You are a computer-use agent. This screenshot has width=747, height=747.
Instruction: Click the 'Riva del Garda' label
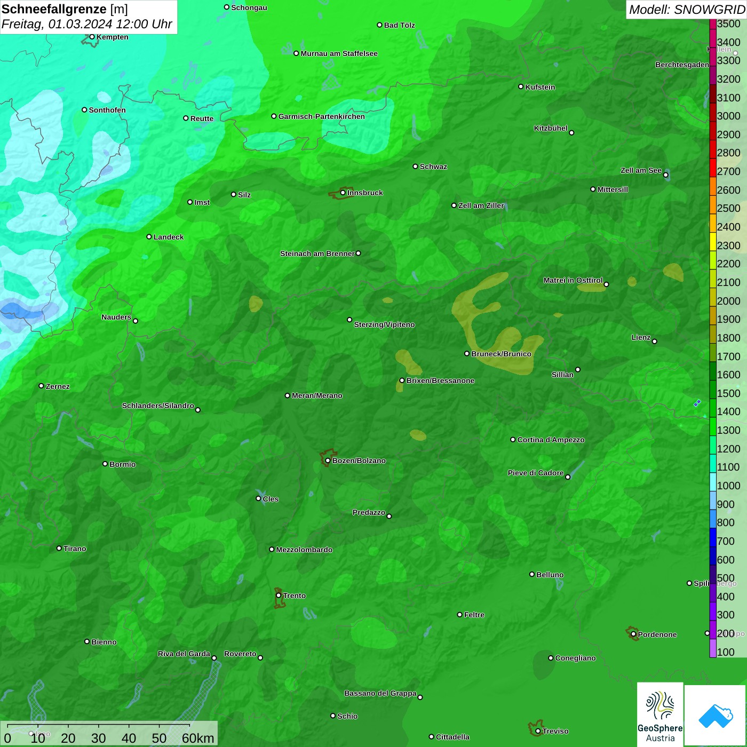click(184, 654)
